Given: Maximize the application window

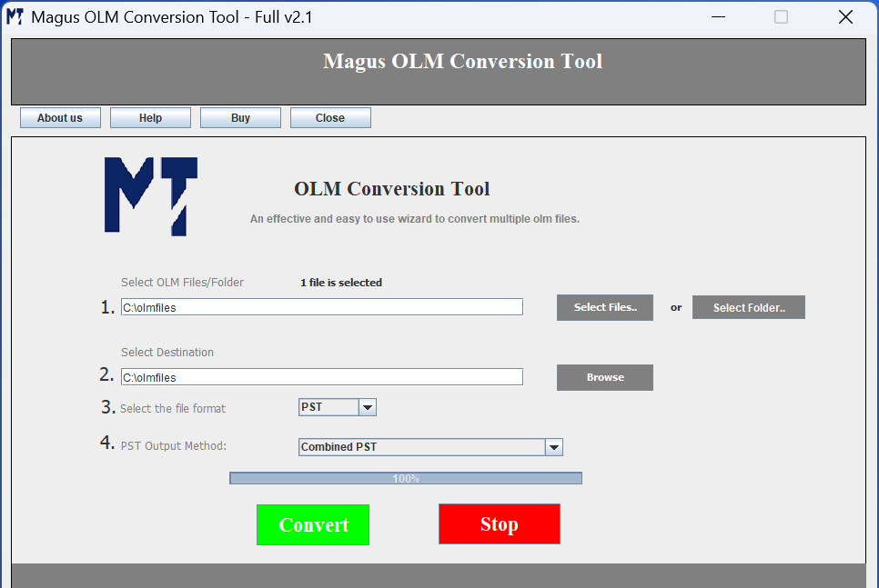Looking at the screenshot, I should pos(781,16).
